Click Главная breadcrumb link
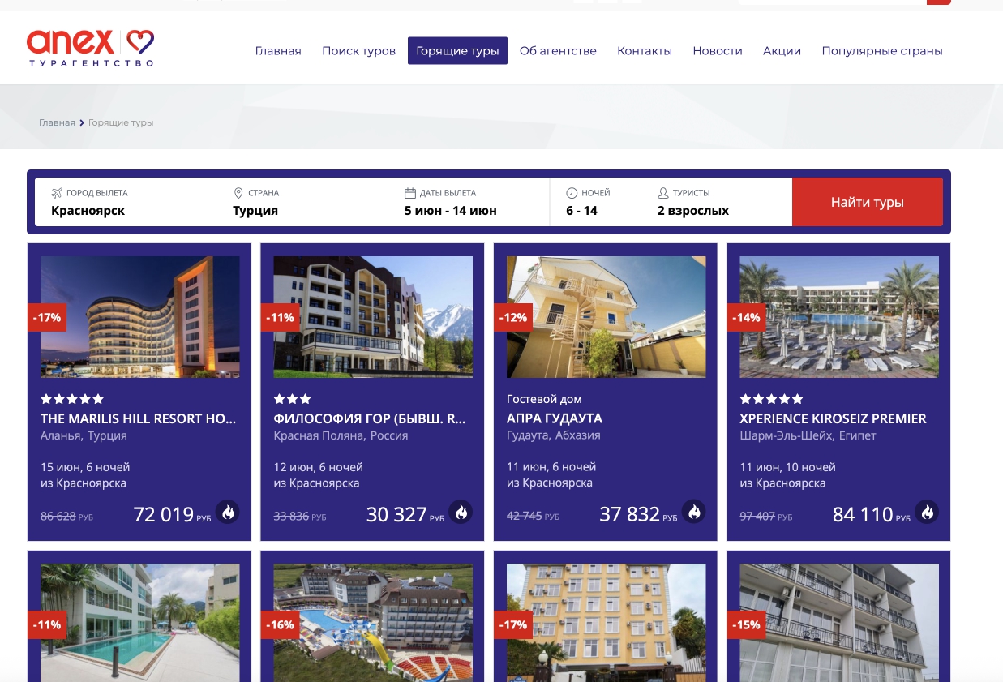Image resolution: width=1003 pixels, height=682 pixels. (x=57, y=122)
